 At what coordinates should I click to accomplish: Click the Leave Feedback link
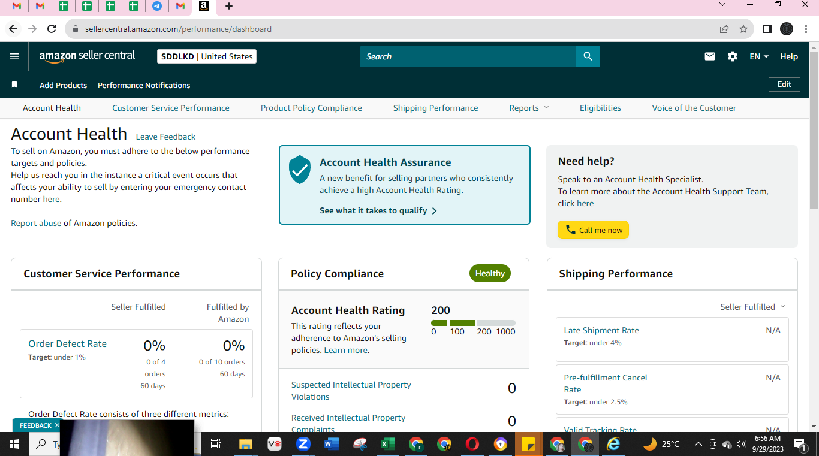coord(165,137)
